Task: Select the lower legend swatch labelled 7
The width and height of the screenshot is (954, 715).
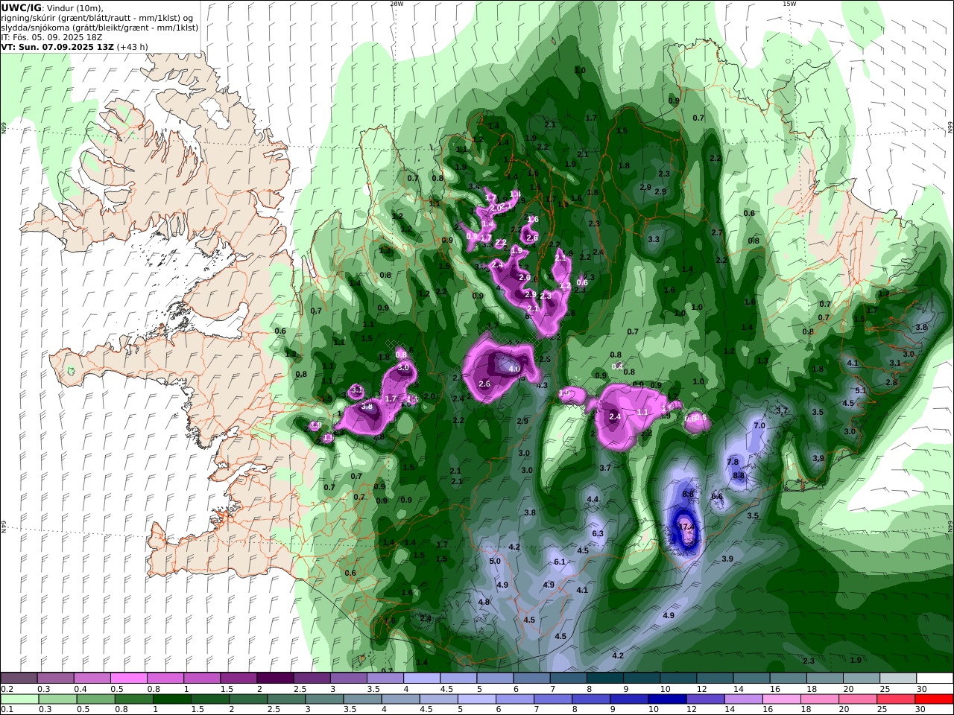Action: click(553, 699)
